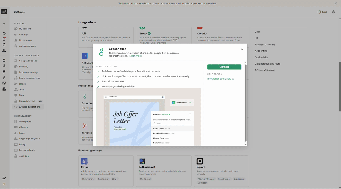Open the help question mark icon

click(x=334, y=12)
